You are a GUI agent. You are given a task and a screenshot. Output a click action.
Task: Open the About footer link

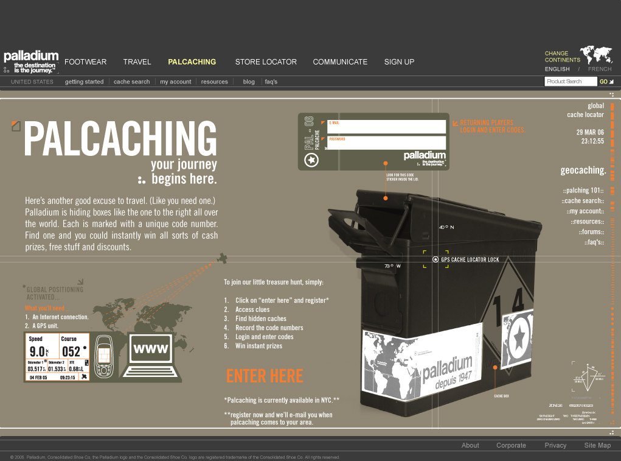tap(470, 445)
